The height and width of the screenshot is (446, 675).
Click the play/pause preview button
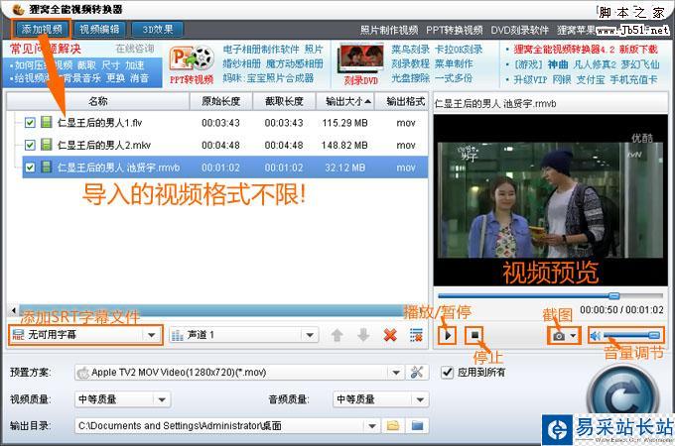[x=448, y=335]
